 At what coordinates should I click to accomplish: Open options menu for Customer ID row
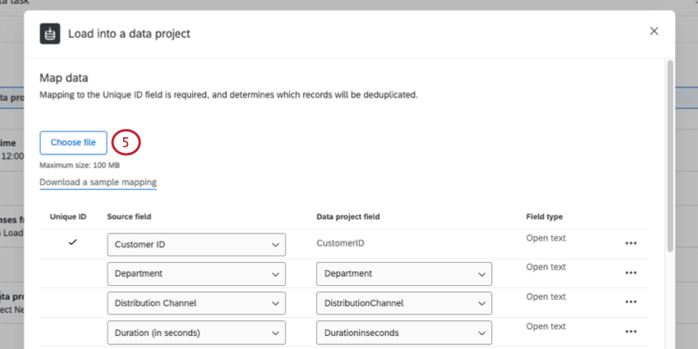click(631, 244)
